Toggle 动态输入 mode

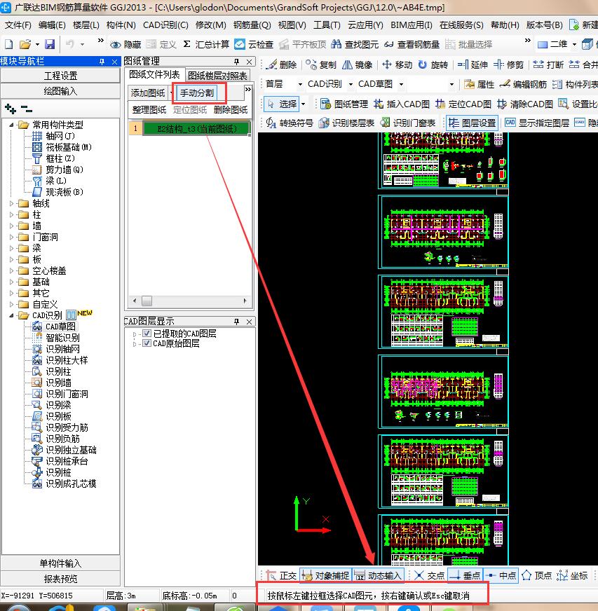coord(378,575)
